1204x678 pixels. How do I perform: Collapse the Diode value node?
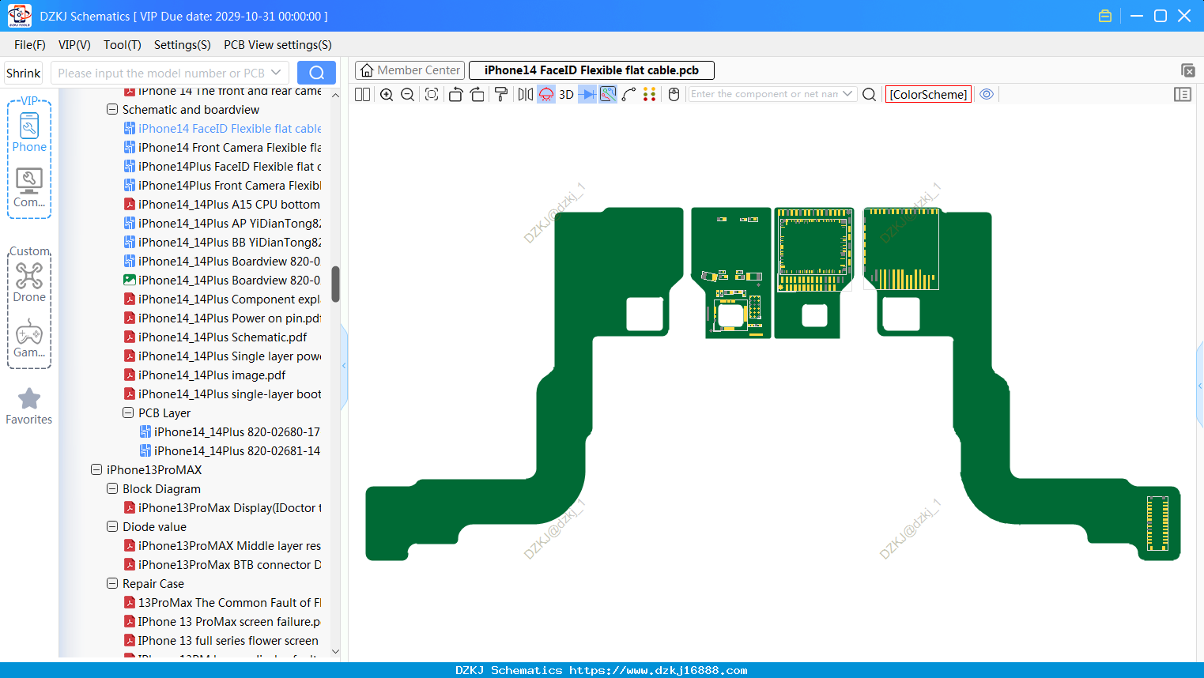coord(112,527)
